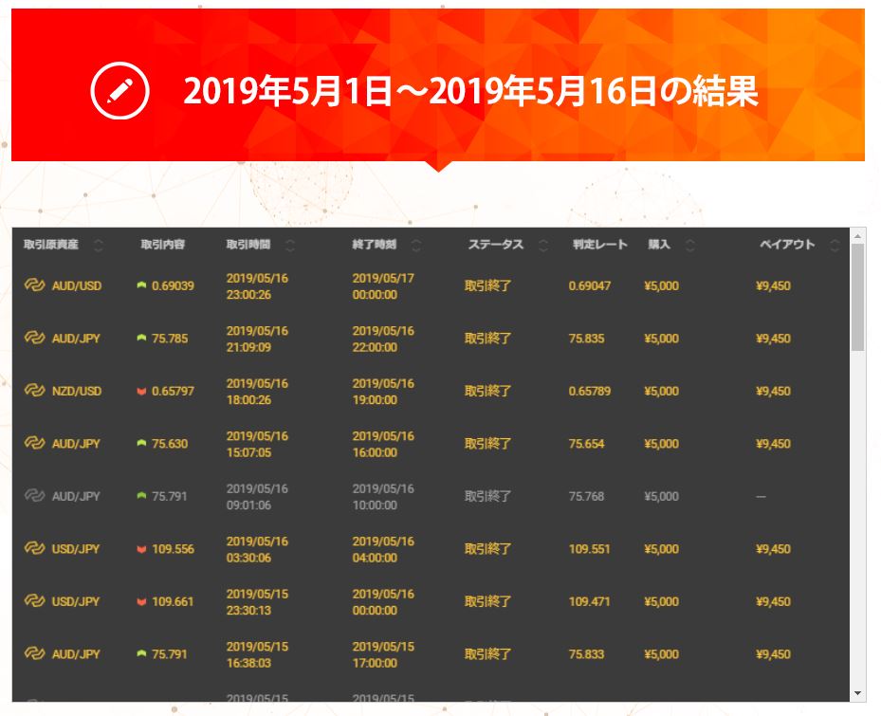
Task: Click entry rate 109.556
Action: (173, 549)
